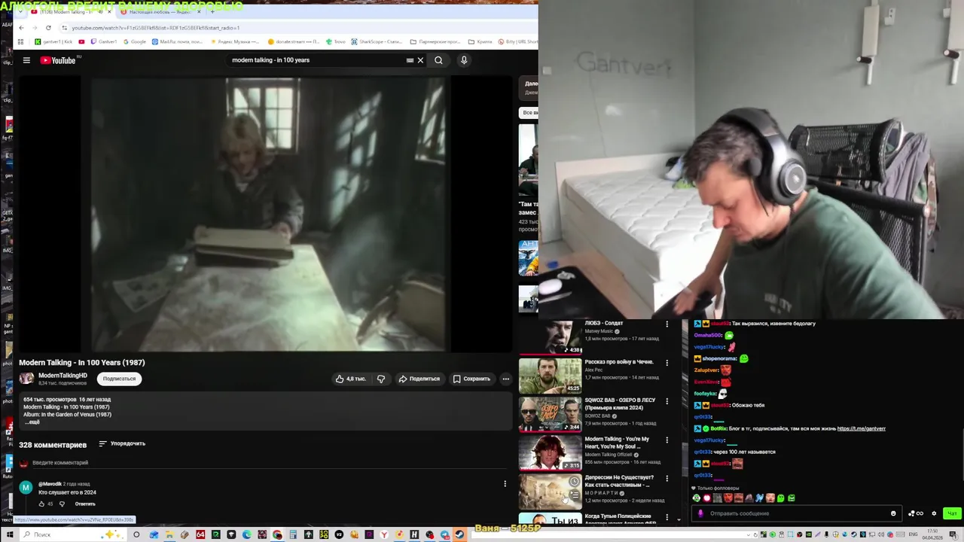
Task: Open the Рассказ про войну в Чечне video
Action: [550, 376]
